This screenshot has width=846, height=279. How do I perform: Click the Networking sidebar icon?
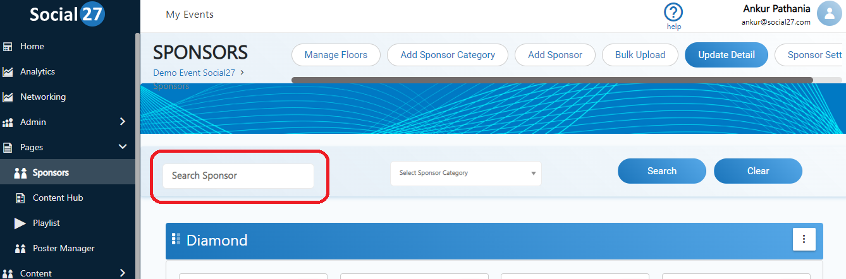tap(8, 97)
